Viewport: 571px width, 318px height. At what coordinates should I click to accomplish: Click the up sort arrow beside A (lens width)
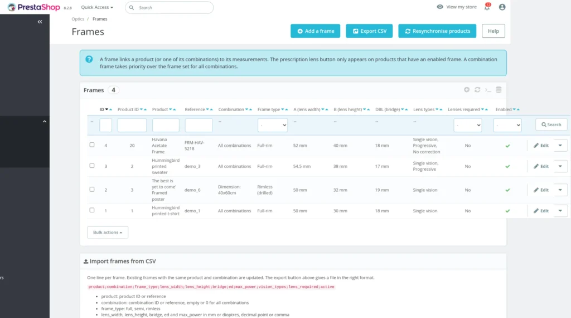(x=327, y=110)
